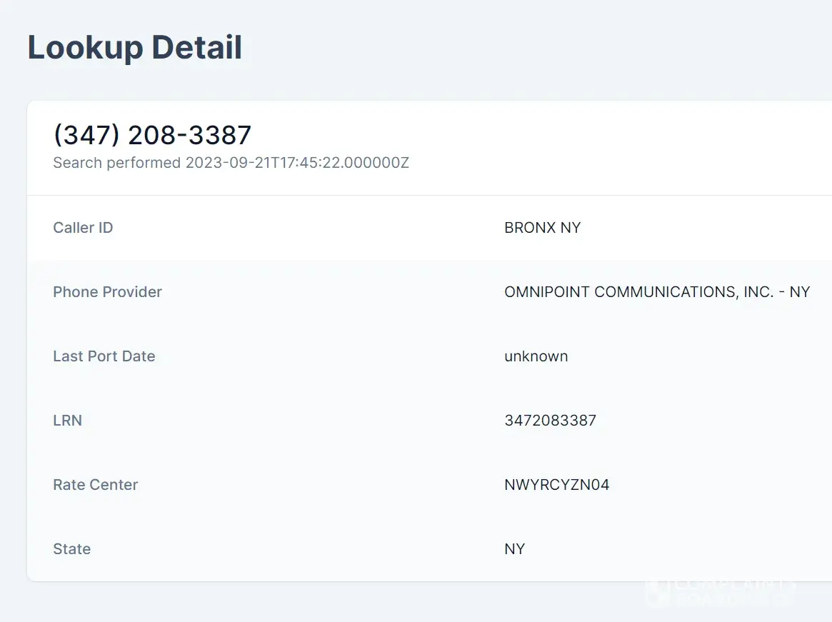Select the NWYRCYZN04 rate center value
The image size is (832, 622).
[556, 485]
